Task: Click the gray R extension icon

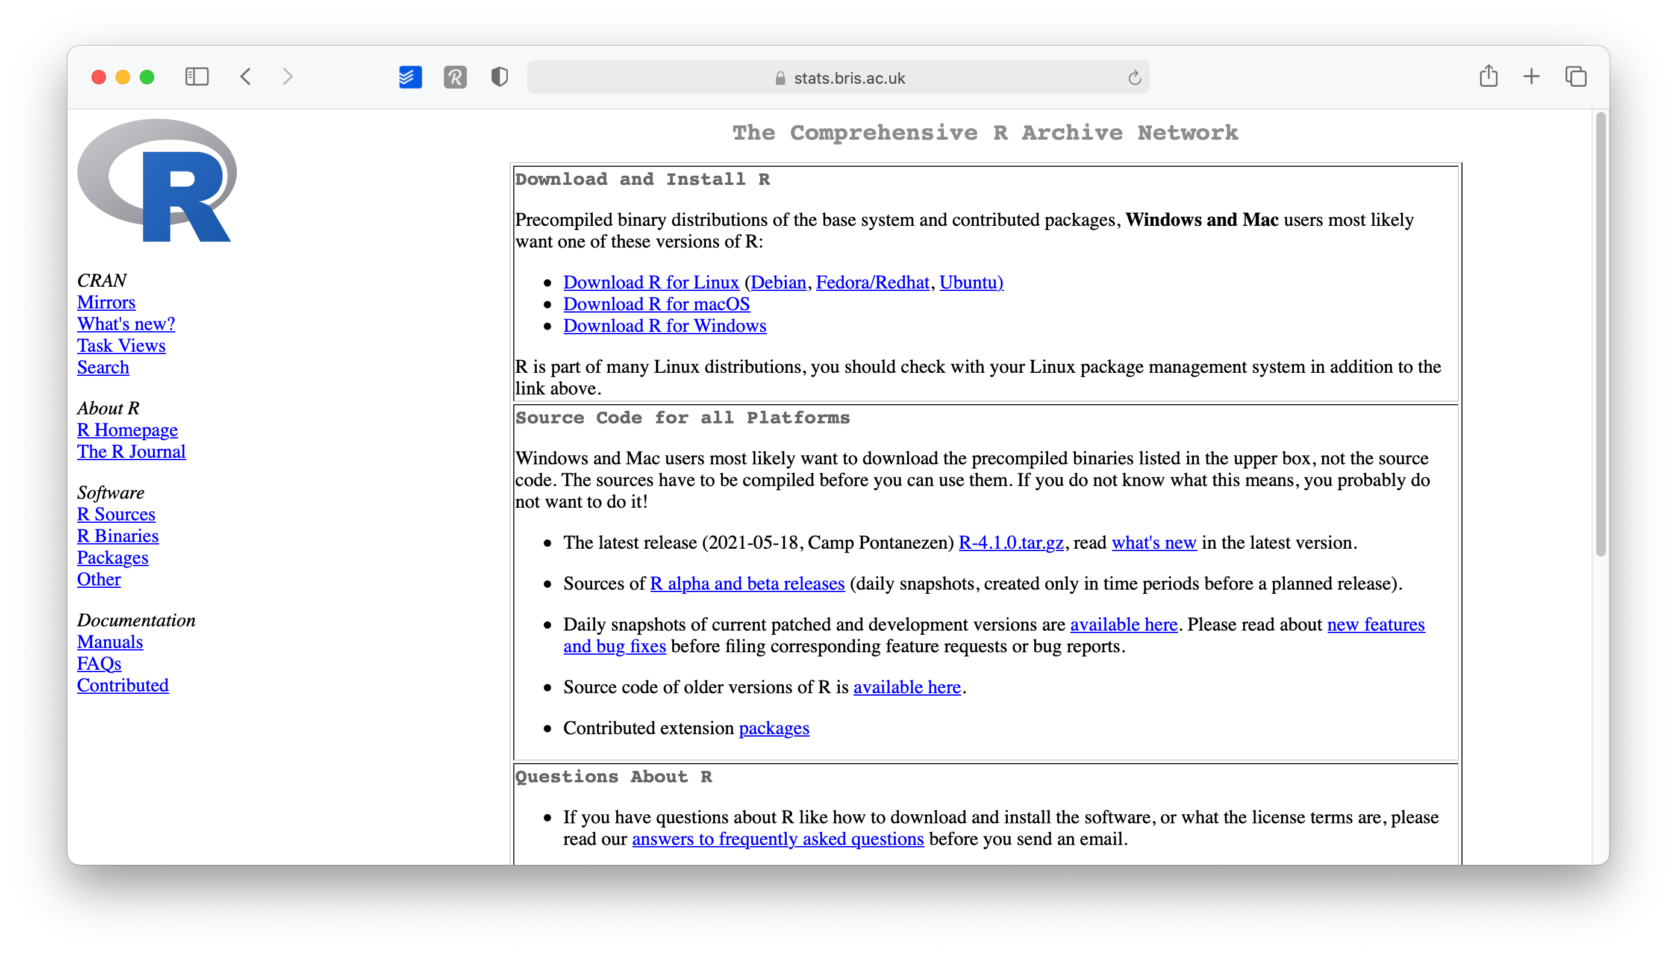Action: 455,77
